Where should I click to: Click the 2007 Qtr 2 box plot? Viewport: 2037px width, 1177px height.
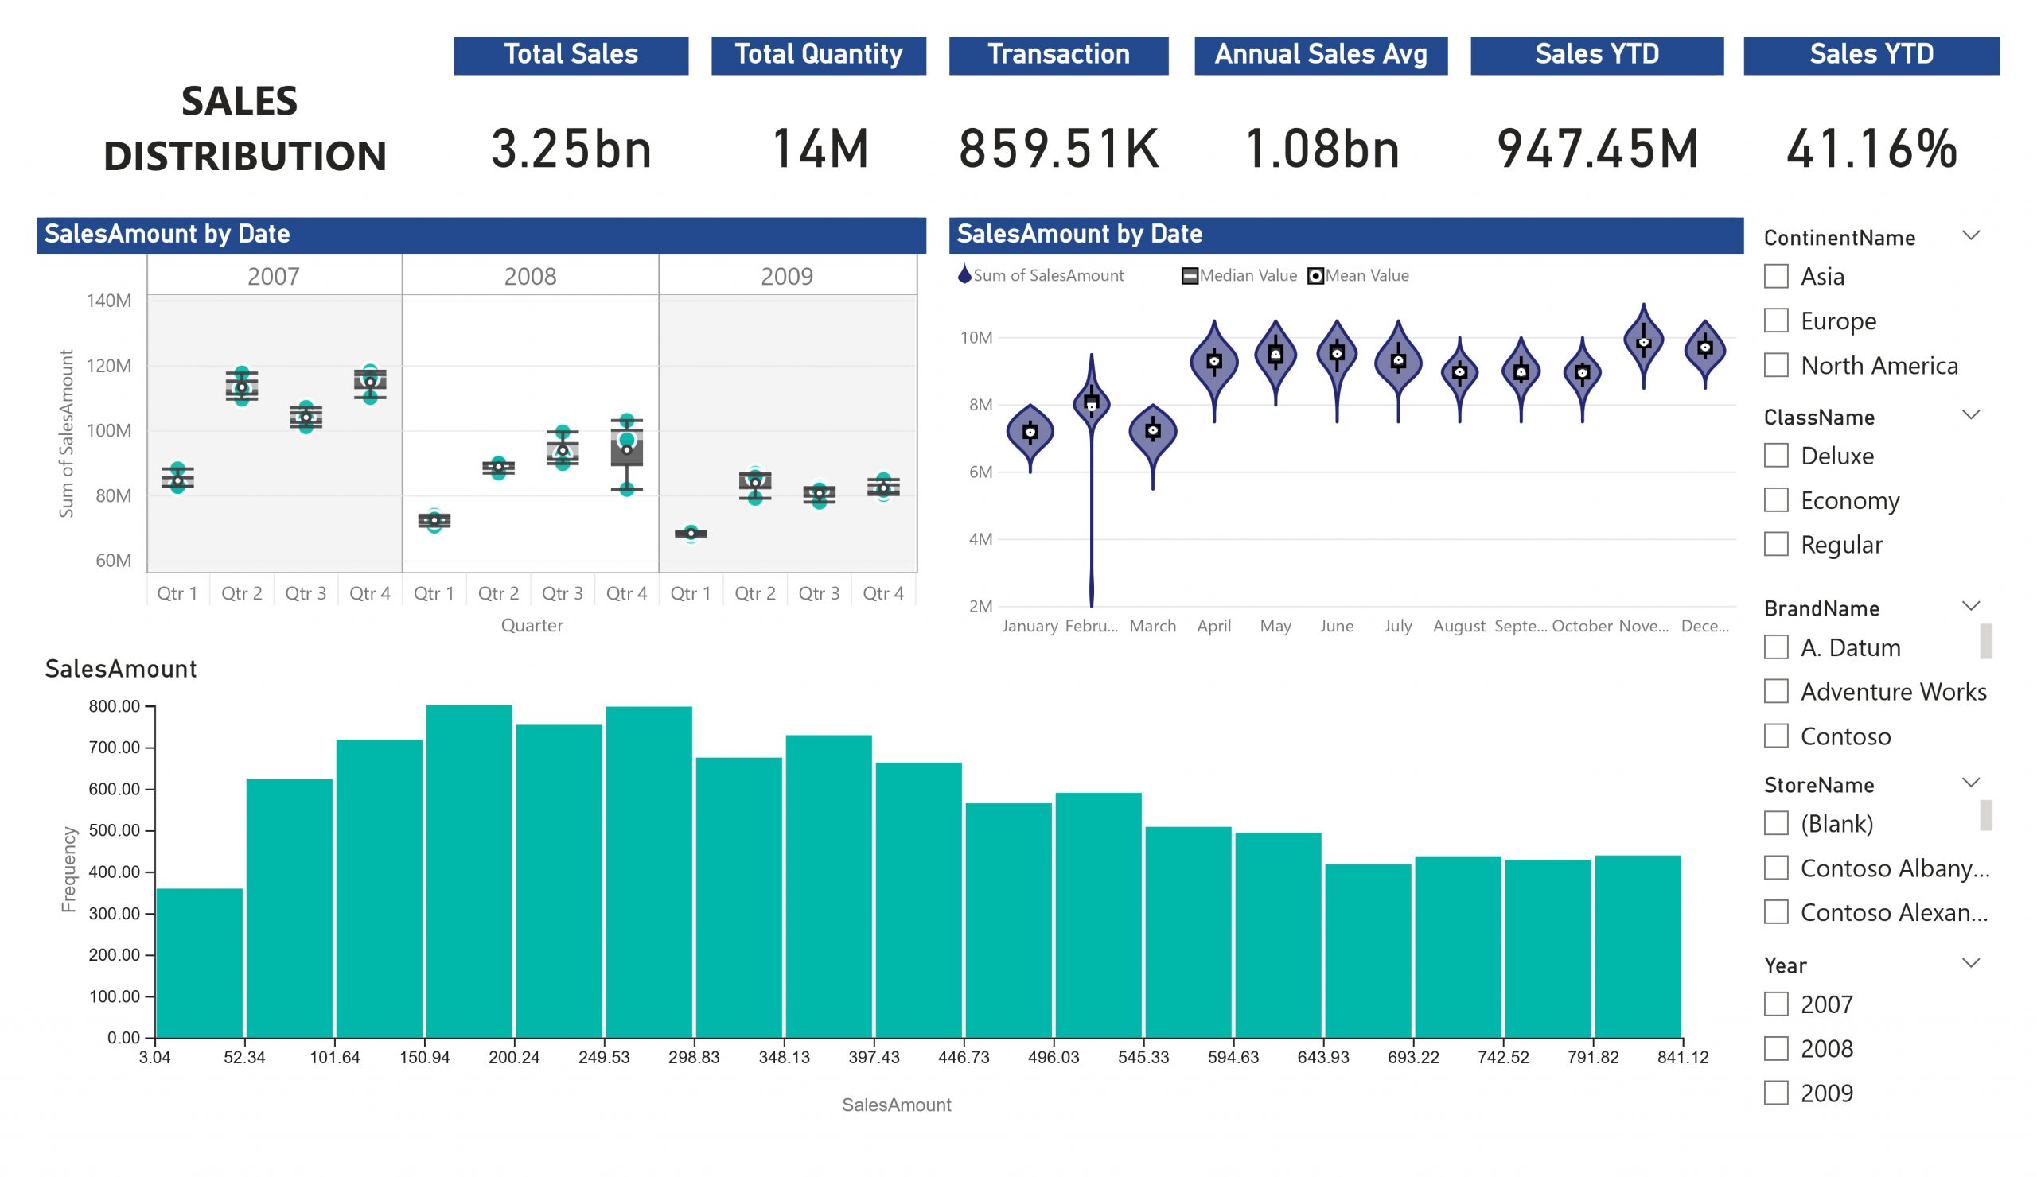pos(242,387)
